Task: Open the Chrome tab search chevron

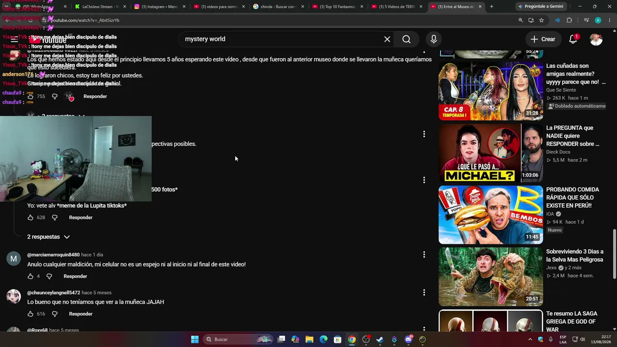Action: pos(6,7)
